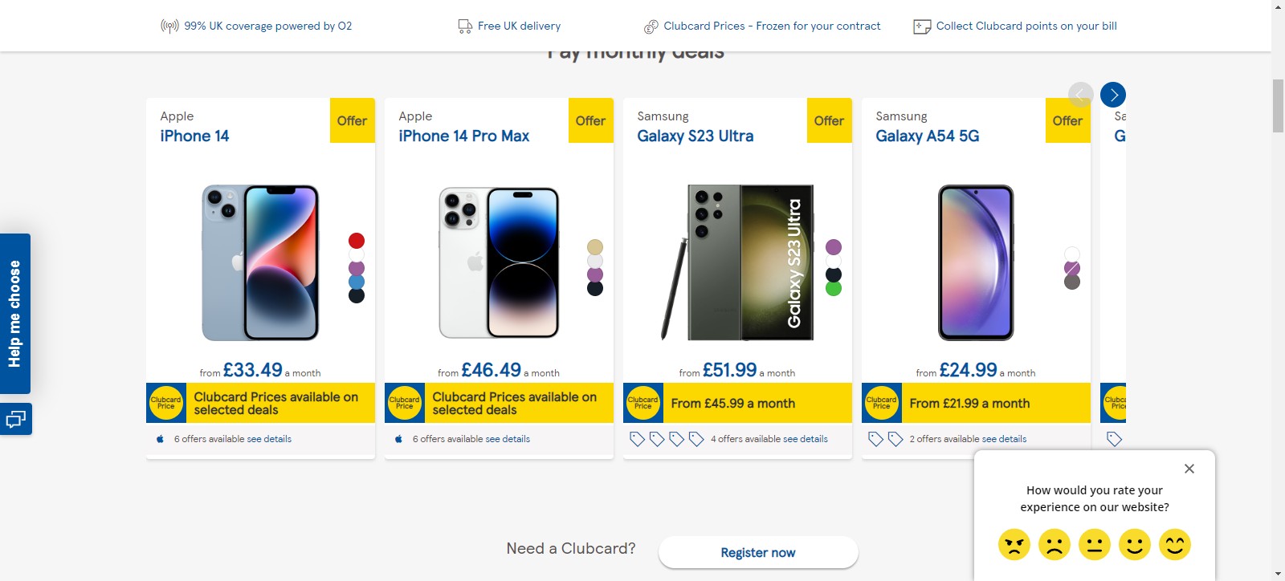1285x581 pixels.
Task: Click the previous carousel arrow button
Action: coord(1081,95)
